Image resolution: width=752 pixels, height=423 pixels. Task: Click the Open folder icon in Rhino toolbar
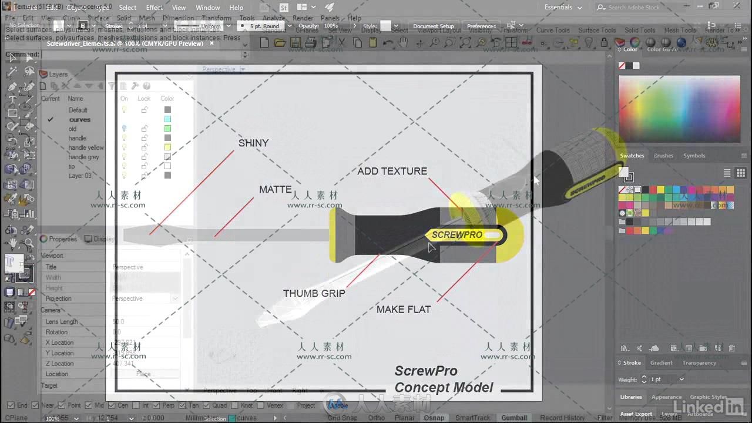[x=280, y=42]
